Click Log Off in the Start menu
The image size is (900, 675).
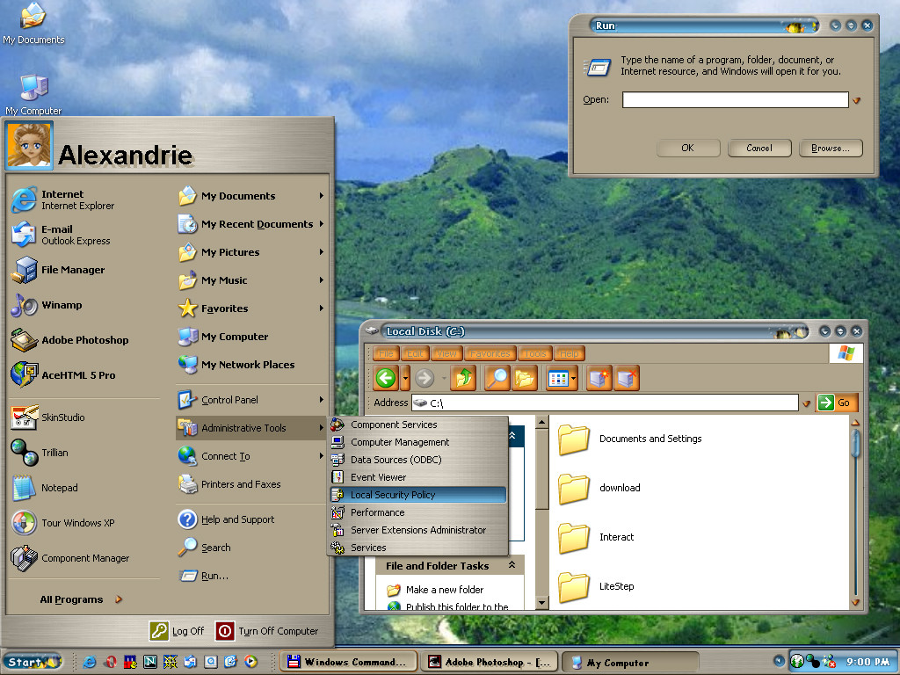click(177, 631)
